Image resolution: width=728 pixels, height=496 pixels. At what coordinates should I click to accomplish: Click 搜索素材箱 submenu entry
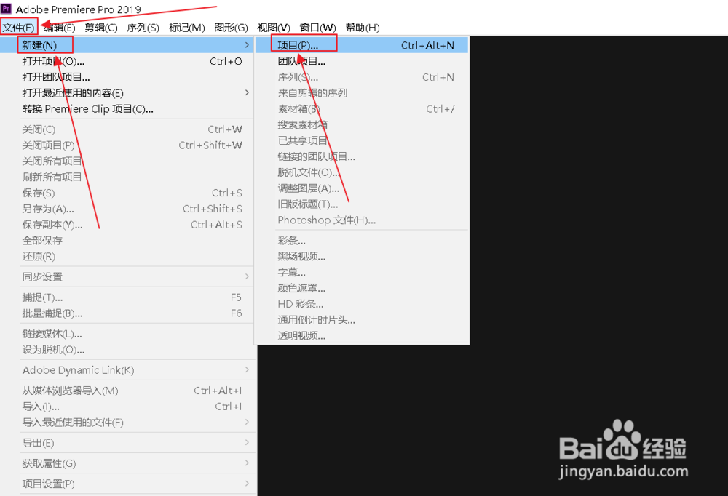(362, 125)
